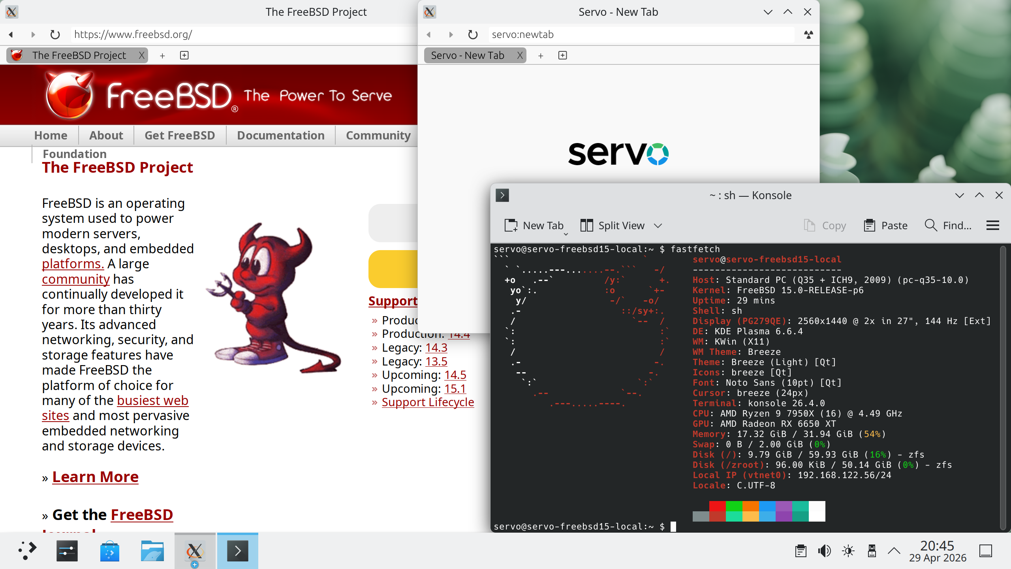Viewport: 1011px width, 569px height.
Task: Open Dolphin file manager from taskbar
Action: (152, 551)
